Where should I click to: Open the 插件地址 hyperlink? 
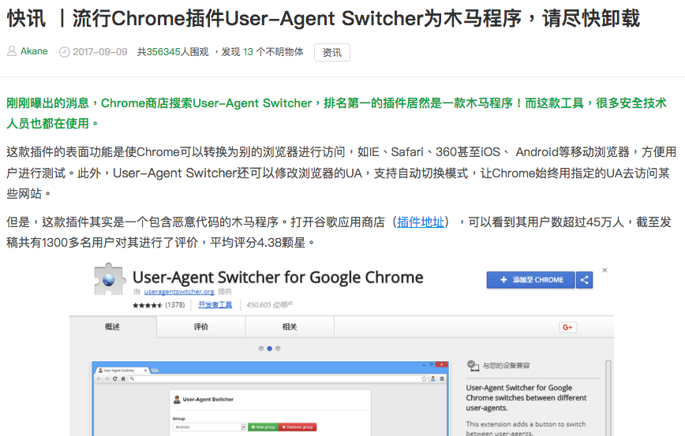tap(421, 222)
